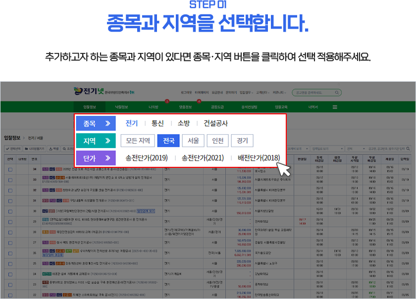Screen dimensions: 416x299
Task: Expand the 고객센터 dropdown in header
Action: (262, 93)
